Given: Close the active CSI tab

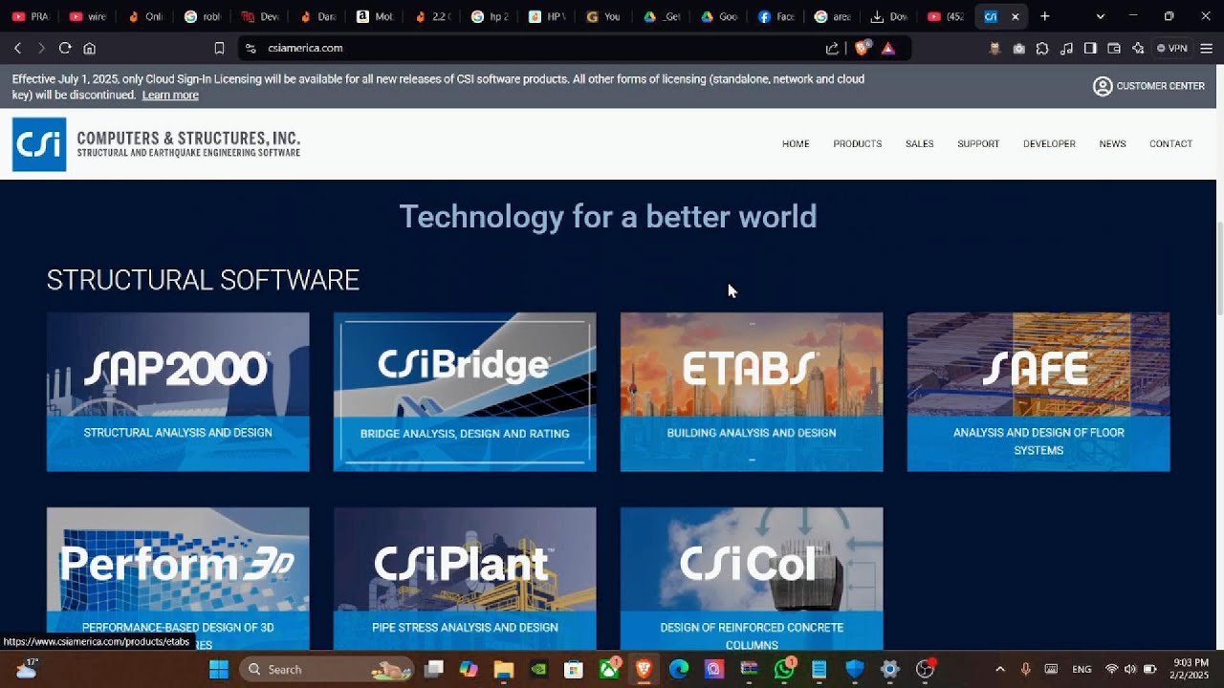Looking at the screenshot, I should point(1016,16).
